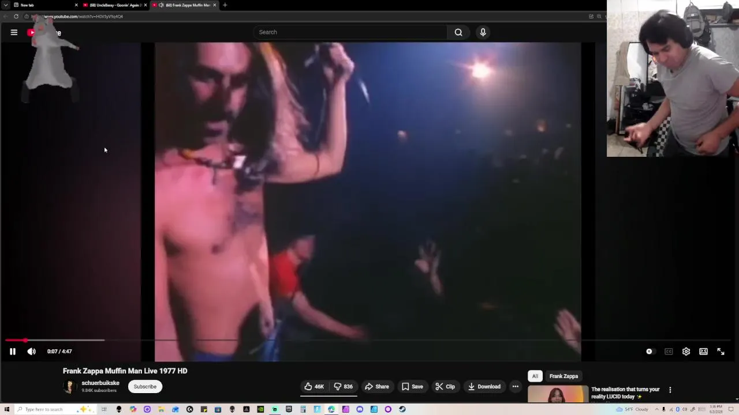Image resolution: width=739 pixels, height=415 pixels.
Task: Open the tab list dropdown chevron
Action: coord(6,5)
